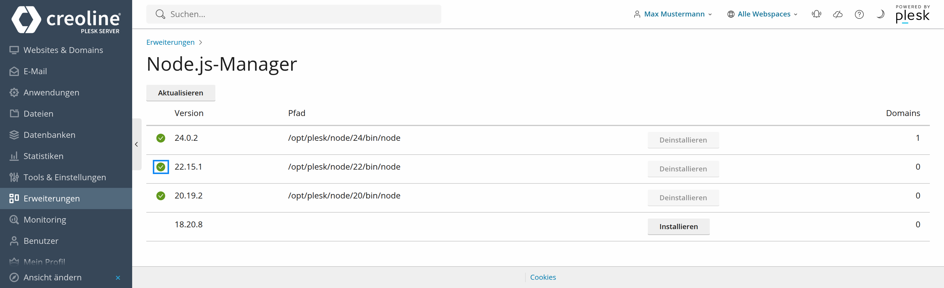Click the creoline Plesk Server logo
The image size is (944, 288).
[x=66, y=20]
